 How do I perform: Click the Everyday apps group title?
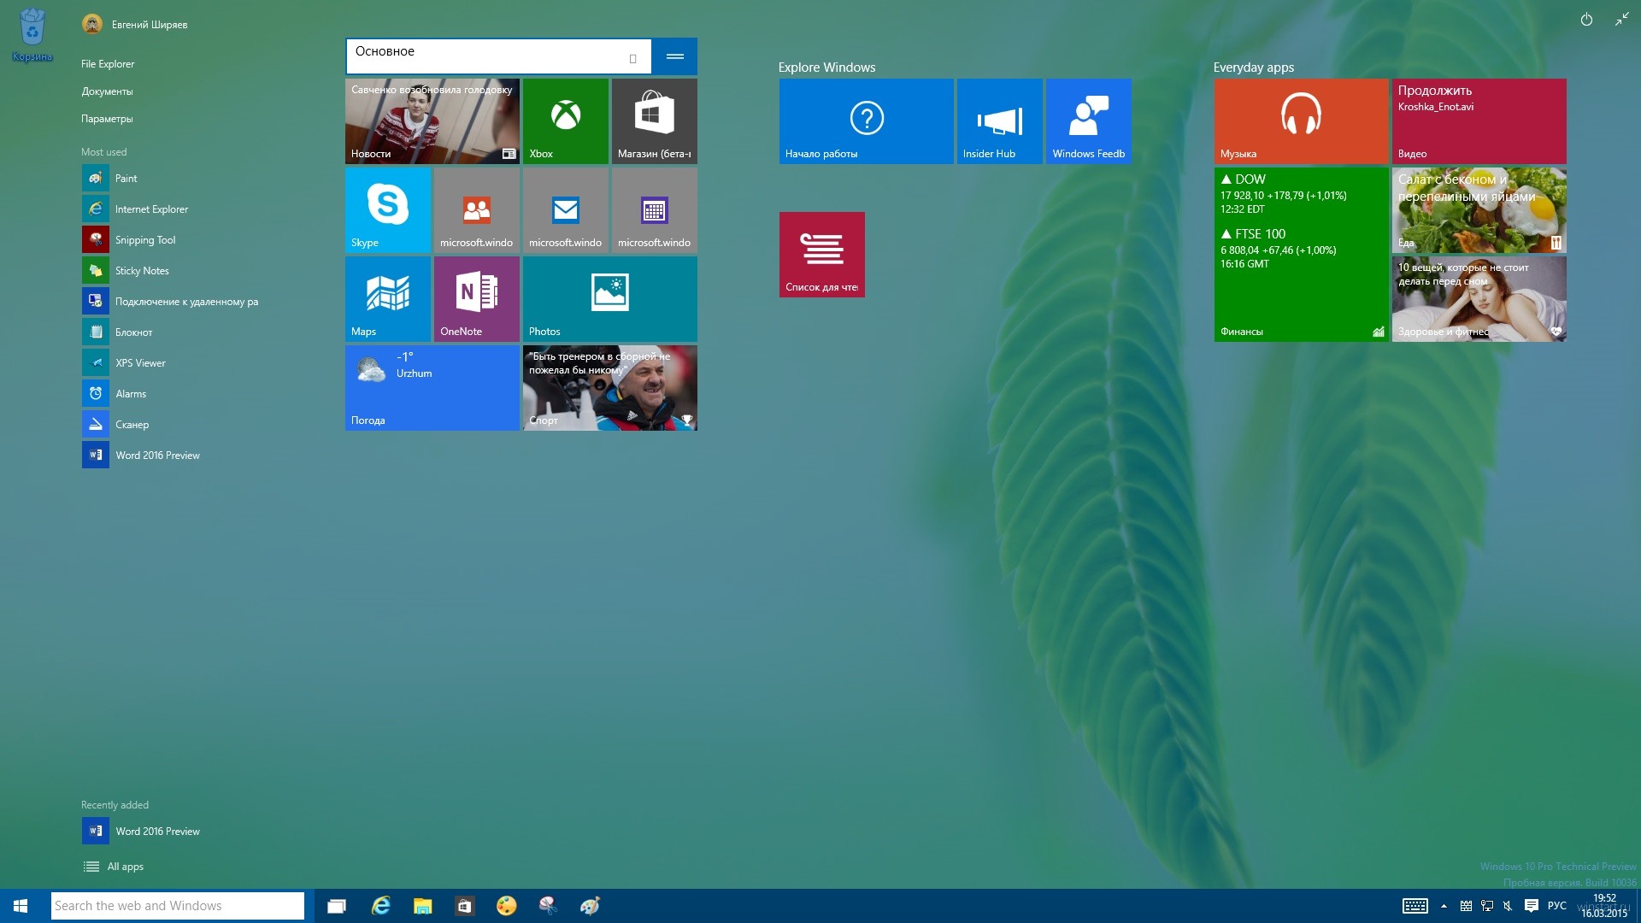[1253, 68]
